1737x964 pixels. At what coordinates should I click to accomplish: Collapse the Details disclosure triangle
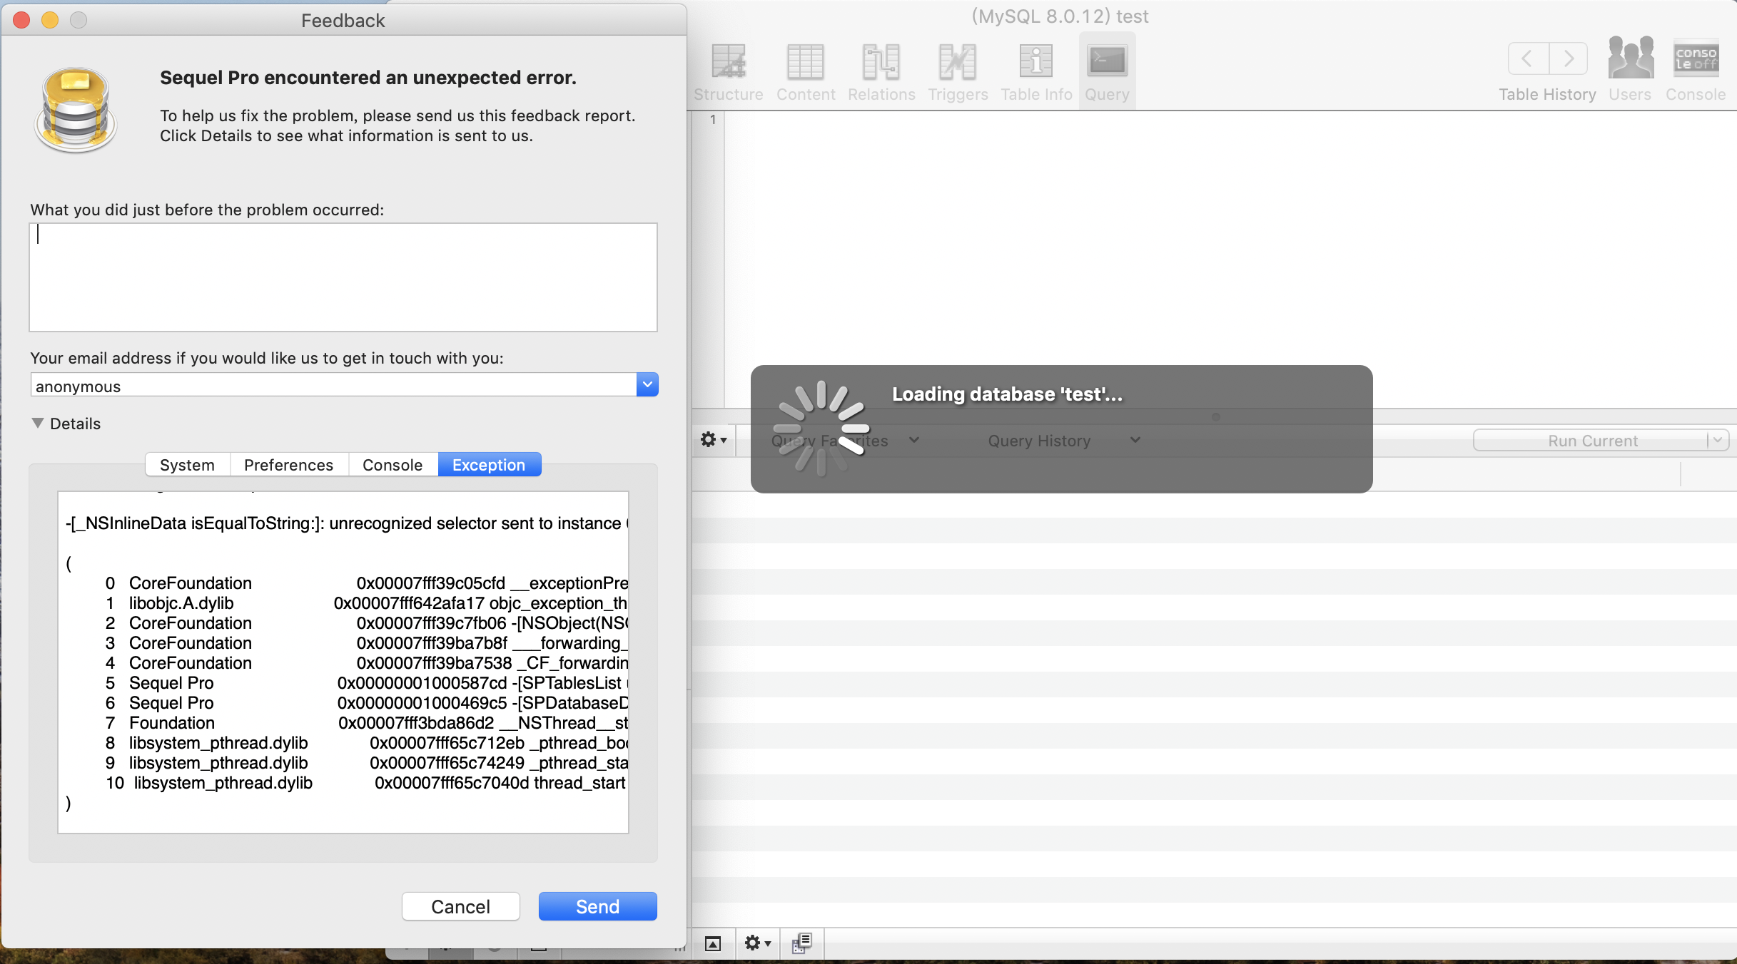tap(38, 423)
